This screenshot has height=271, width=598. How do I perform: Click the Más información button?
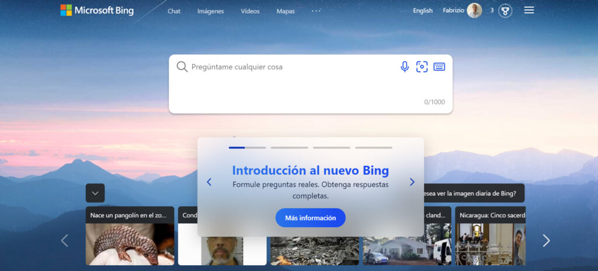310,218
